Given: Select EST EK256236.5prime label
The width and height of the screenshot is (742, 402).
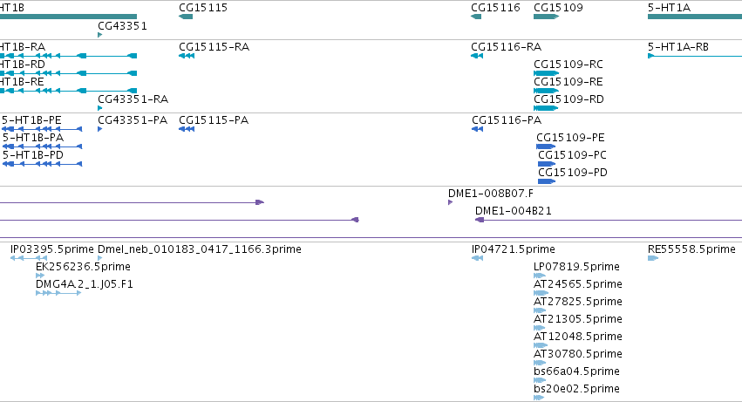Looking at the screenshot, I should point(84,267).
